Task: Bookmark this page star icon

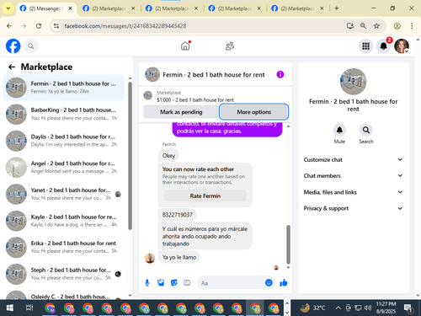Action: tap(376, 26)
